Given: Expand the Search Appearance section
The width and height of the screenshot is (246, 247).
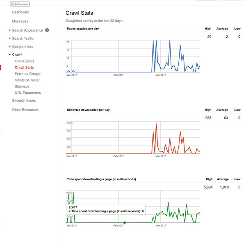Looking at the screenshot, I should [x=27, y=30].
